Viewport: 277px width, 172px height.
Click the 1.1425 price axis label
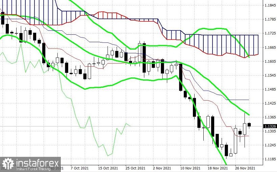coord(270,103)
